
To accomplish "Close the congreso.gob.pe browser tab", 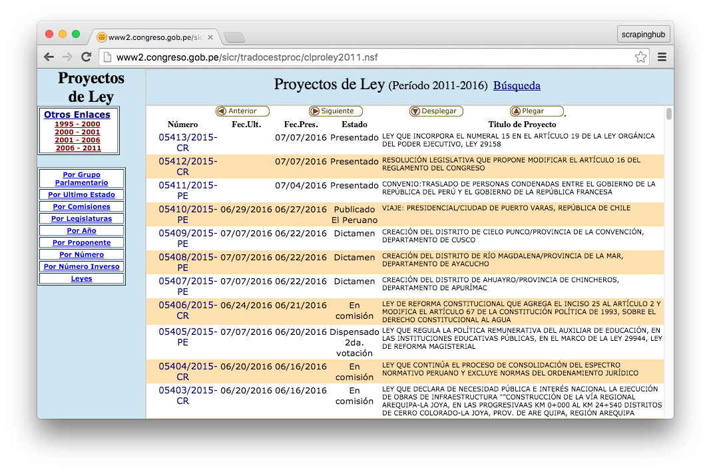I will coord(210,37).
